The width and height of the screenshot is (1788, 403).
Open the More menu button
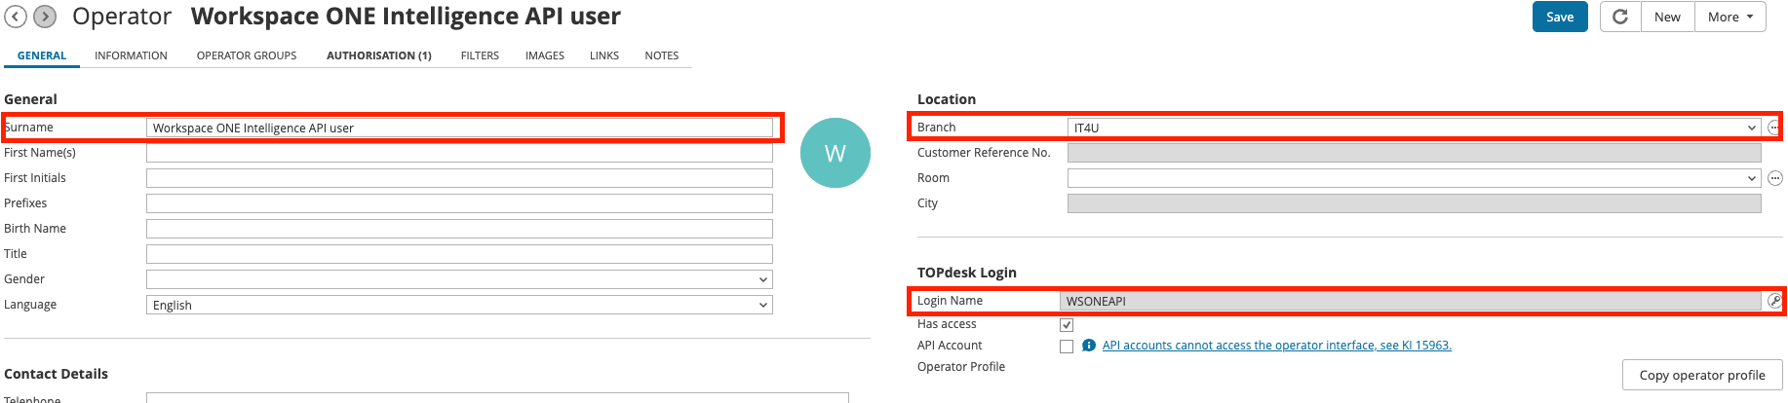(x=1730, y=17)
